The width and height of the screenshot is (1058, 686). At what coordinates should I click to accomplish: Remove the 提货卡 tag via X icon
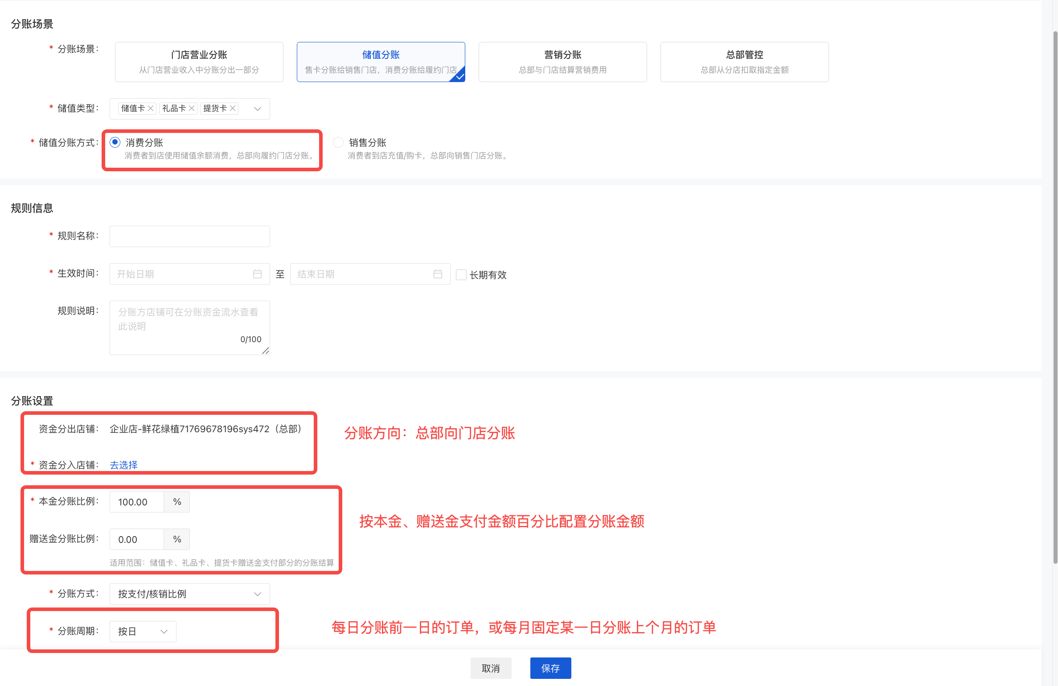pyautogui.click(x=233, y=108)
